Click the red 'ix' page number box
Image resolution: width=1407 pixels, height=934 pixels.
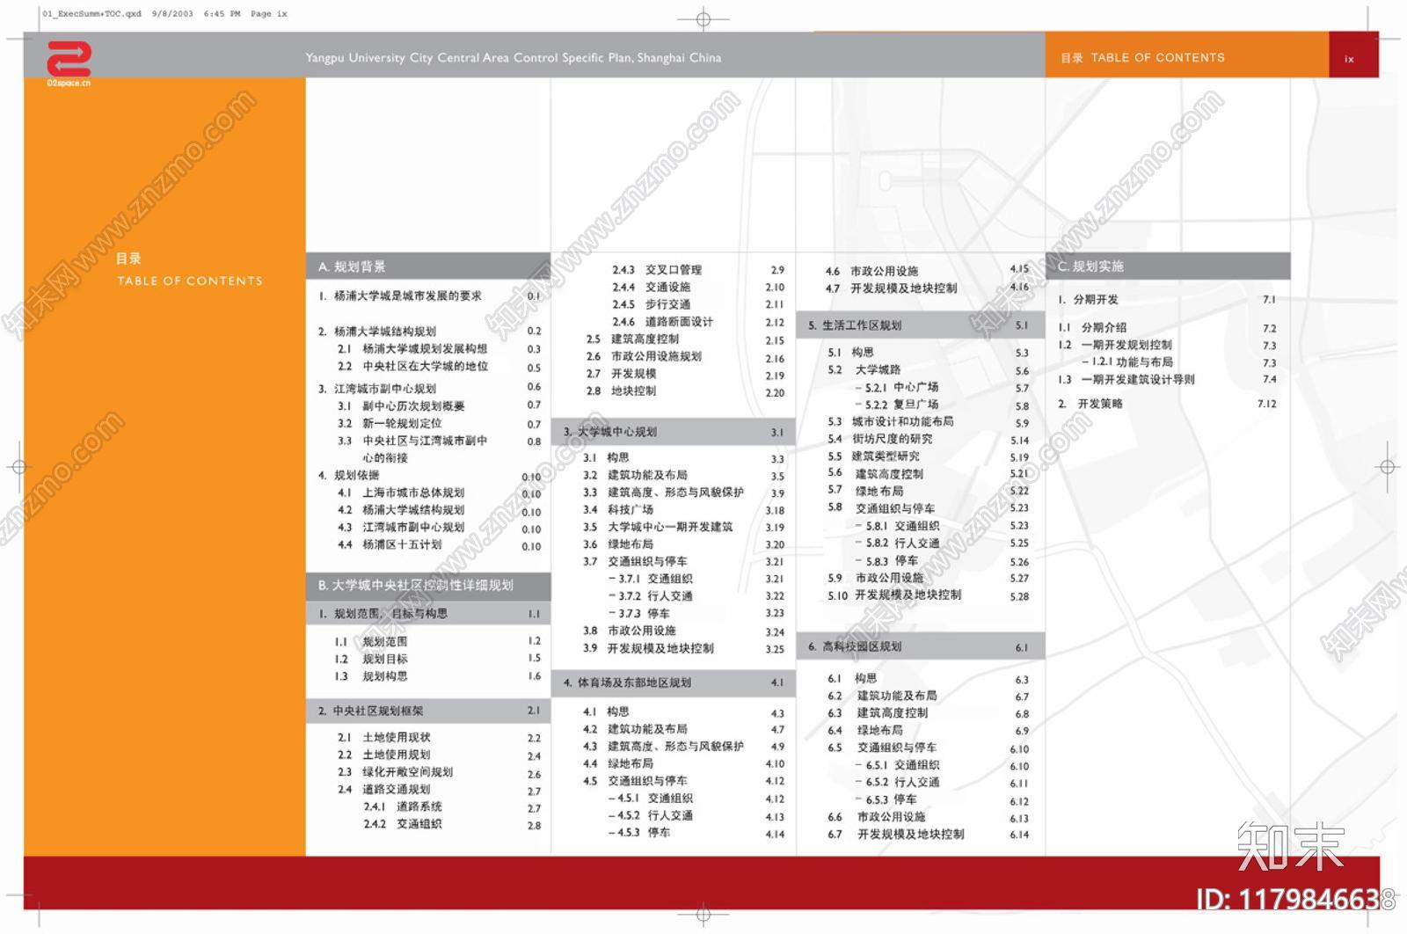point(1352,55)
